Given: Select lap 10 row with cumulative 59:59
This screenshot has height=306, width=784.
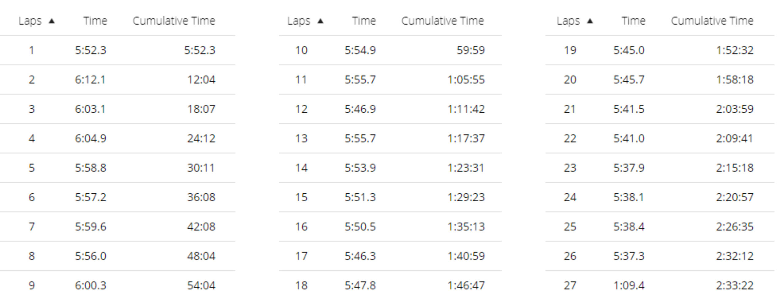Looking at the screenshot, I should (390, 50).
